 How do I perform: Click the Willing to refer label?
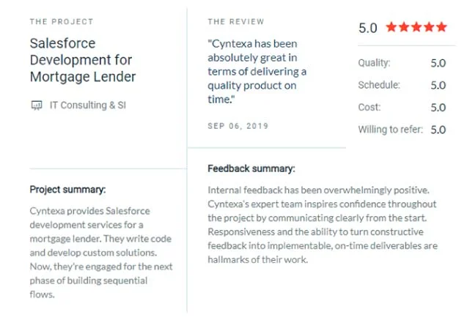[390, 130]
